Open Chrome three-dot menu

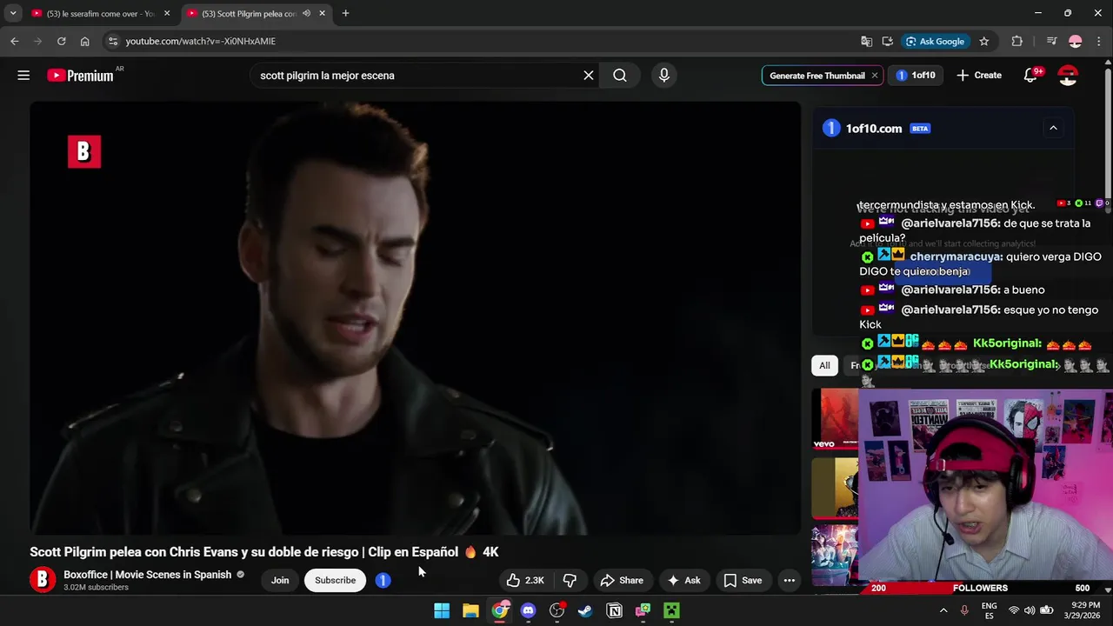point(1098,41)
